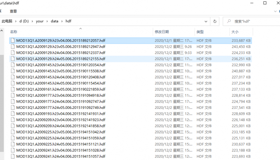This screenshot has height=160, width=280.
Task: Sort files by 修改日期 column header
Action: tap(162, 32)
